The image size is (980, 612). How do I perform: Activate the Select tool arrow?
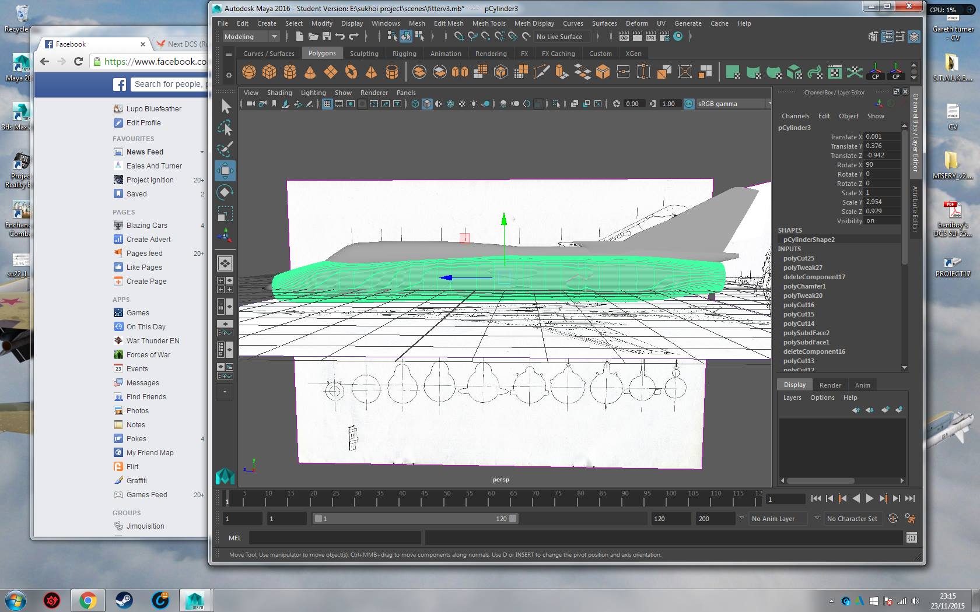pyautogui.click(x=225, y=106)
